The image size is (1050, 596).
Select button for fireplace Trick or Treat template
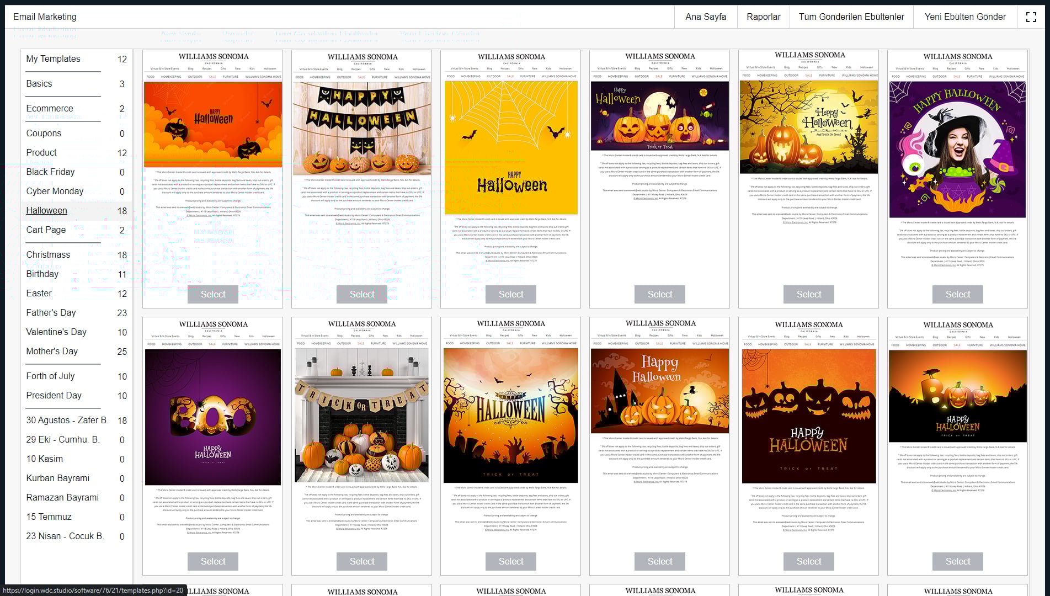click(362, 562)
